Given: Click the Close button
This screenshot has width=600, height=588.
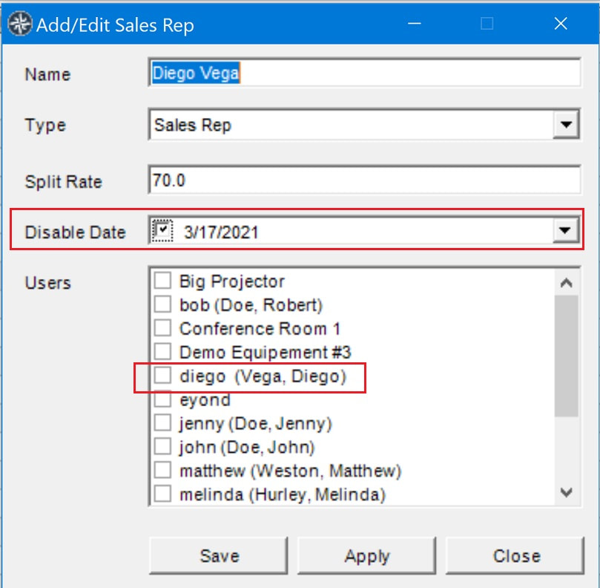Looking at the screenshot, I should pos(515,556).
